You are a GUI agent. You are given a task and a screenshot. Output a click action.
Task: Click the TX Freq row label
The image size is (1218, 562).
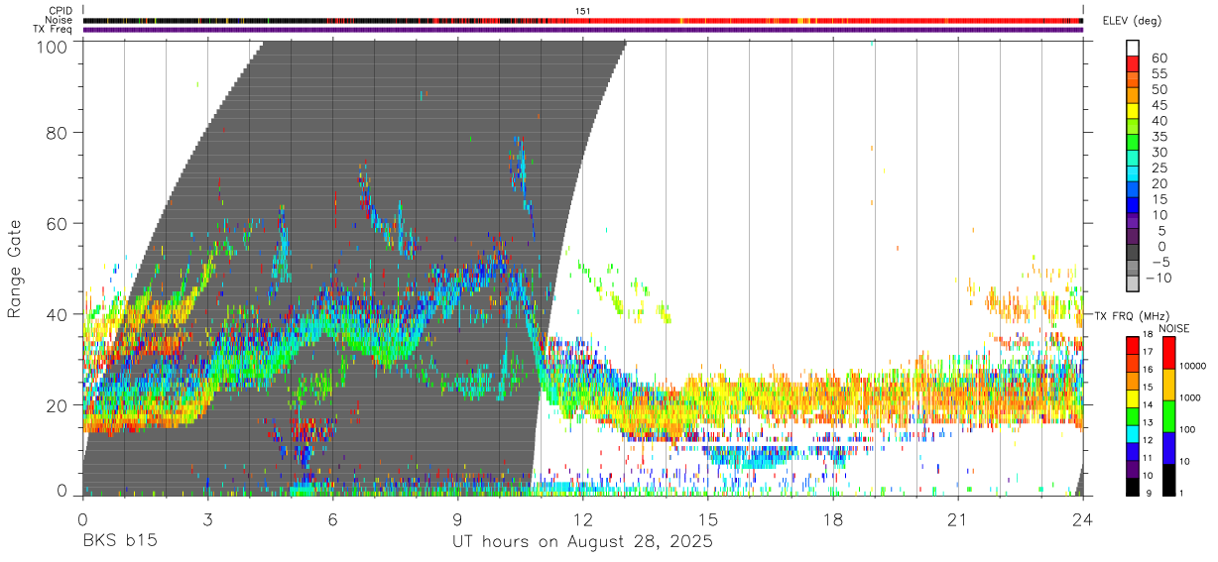point(54,30)
